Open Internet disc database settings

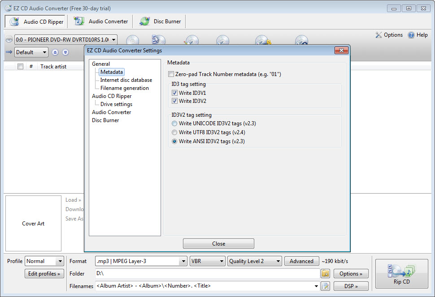126,80
